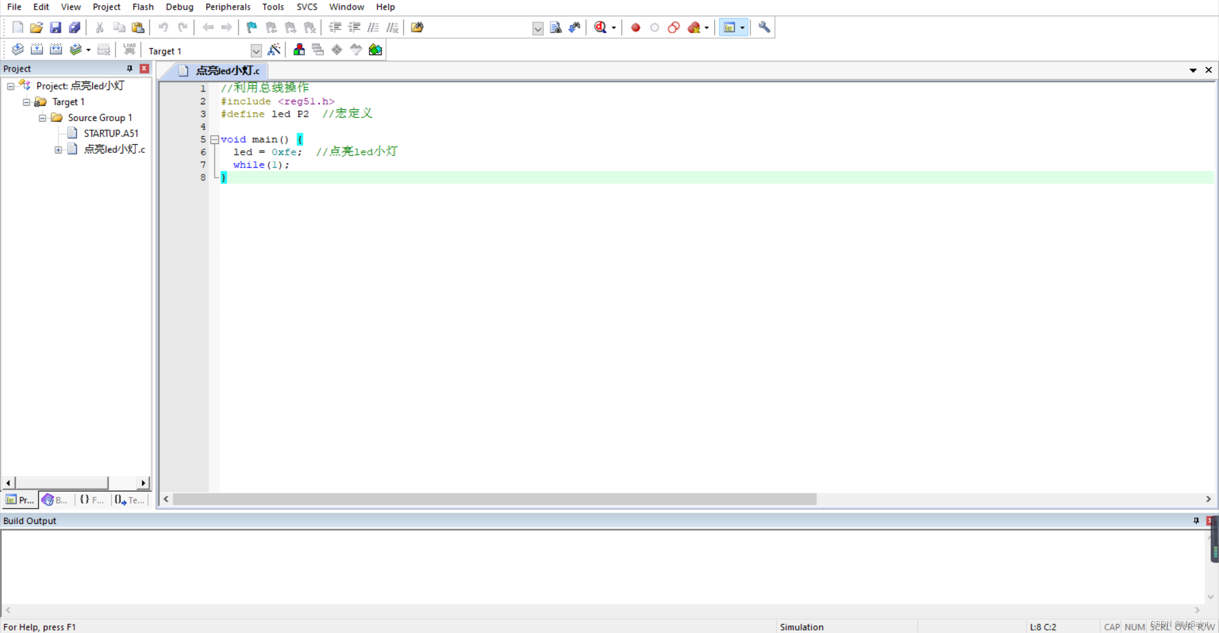Click the Project panel right scroll arrow
Viewport: 1219px width, 633px height.
pyautogui.click(x=143, y=483)
